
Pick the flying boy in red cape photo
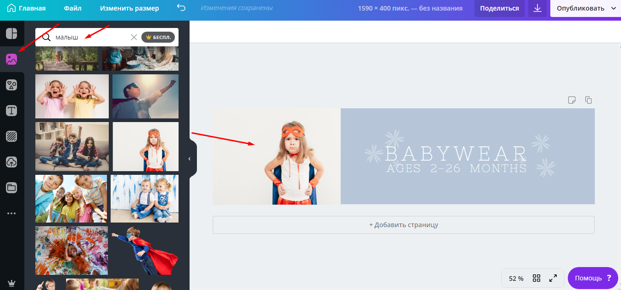coord(145,251)
